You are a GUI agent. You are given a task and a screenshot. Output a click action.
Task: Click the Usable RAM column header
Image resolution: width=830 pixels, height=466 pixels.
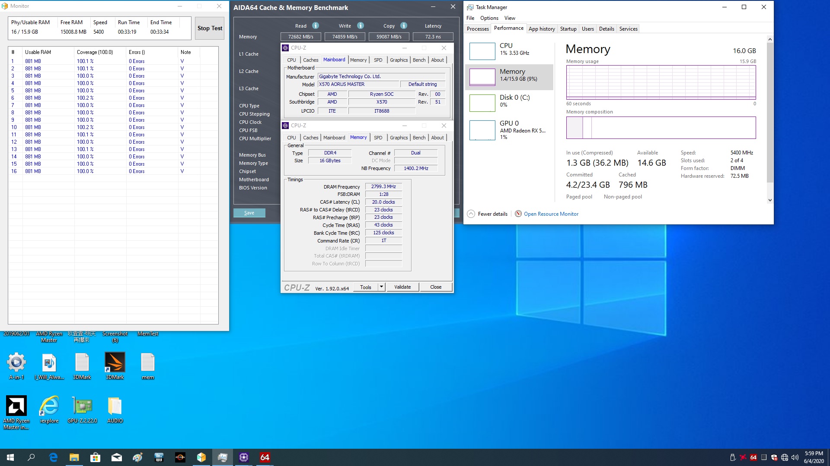click(48, 52)
